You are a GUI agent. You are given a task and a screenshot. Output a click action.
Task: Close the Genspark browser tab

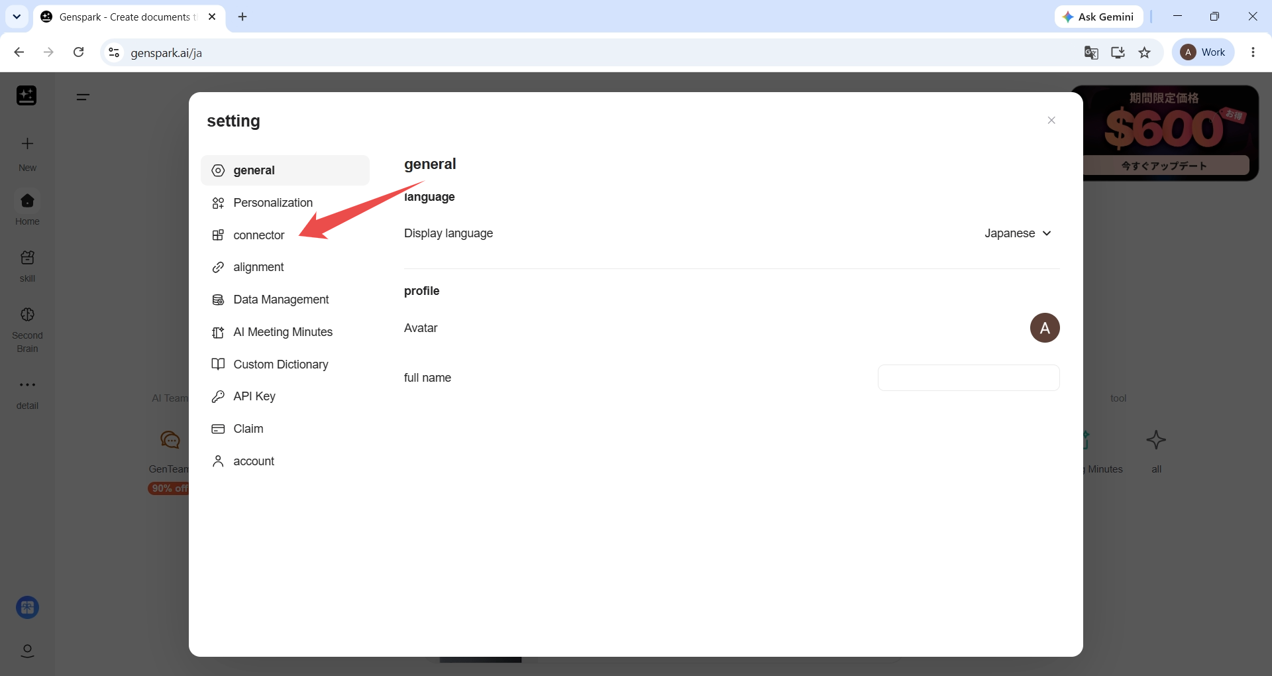[x=212, y=17]
